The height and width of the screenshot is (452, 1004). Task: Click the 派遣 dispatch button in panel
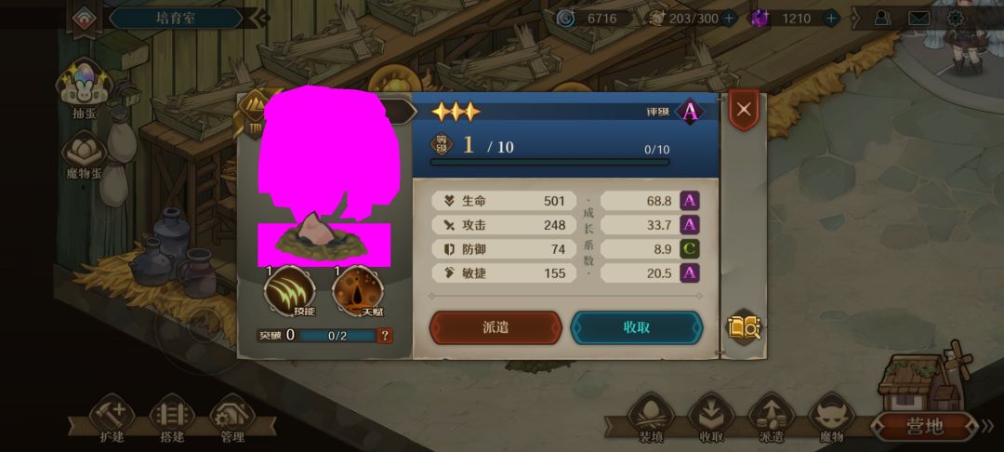pos(495,327)
